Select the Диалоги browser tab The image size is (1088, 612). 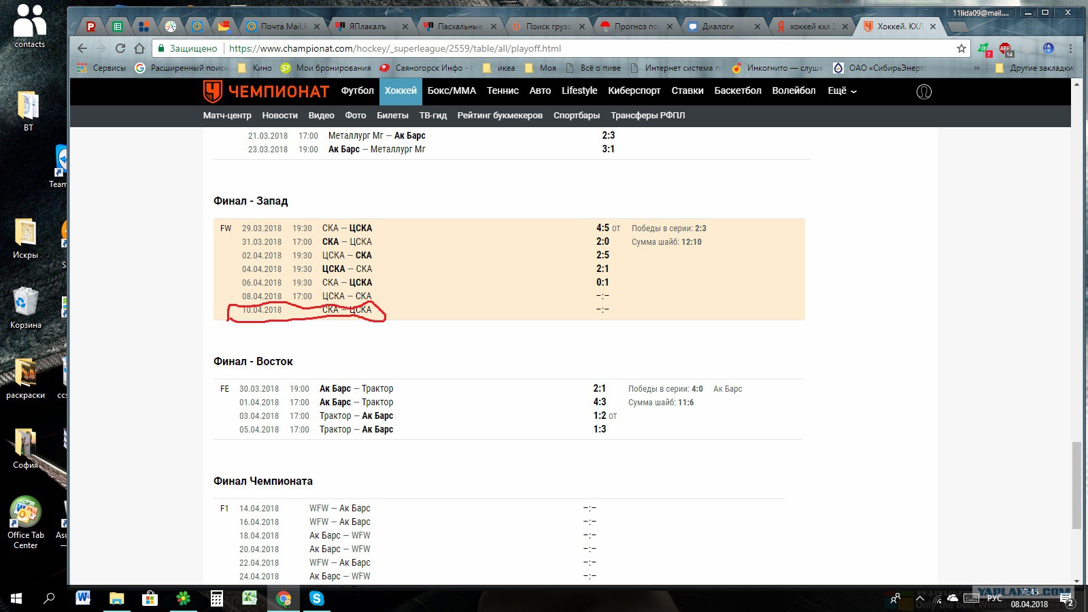(x=724, y=27)
